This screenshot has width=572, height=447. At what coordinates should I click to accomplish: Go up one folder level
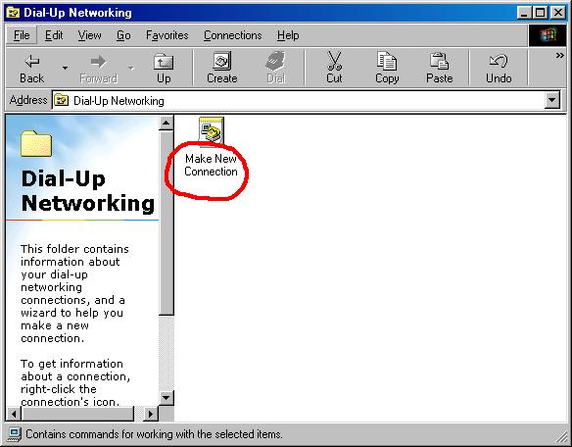[164, 68]
